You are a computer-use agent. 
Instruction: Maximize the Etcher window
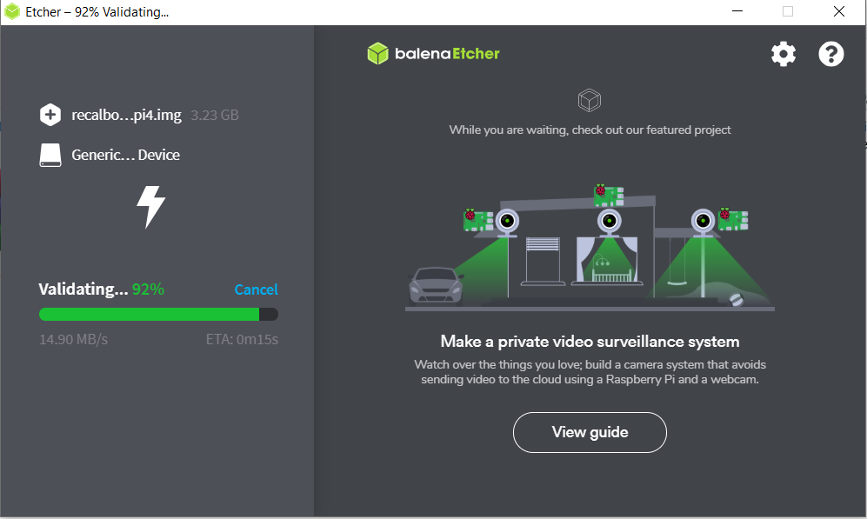coord(788,11)
